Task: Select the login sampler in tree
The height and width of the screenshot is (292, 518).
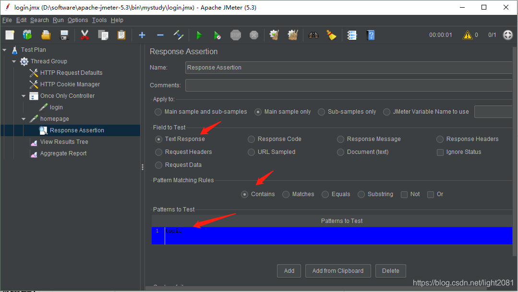Action: point(56,107)
